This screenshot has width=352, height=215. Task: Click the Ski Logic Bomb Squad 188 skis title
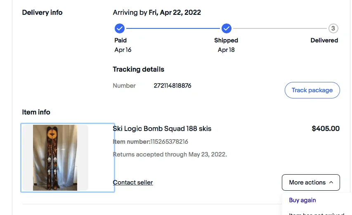pyautogui.click(x=162, y=129)
